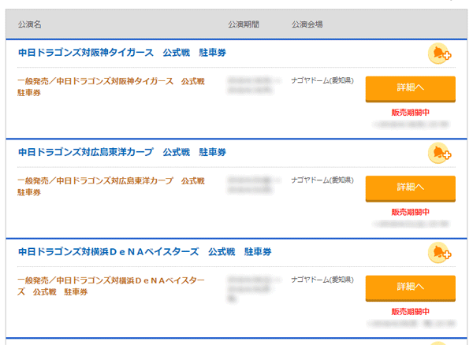The image size is (473, 345).
Task: Click bell notification icon for Hiroshima Carp game
Action: 439,153
